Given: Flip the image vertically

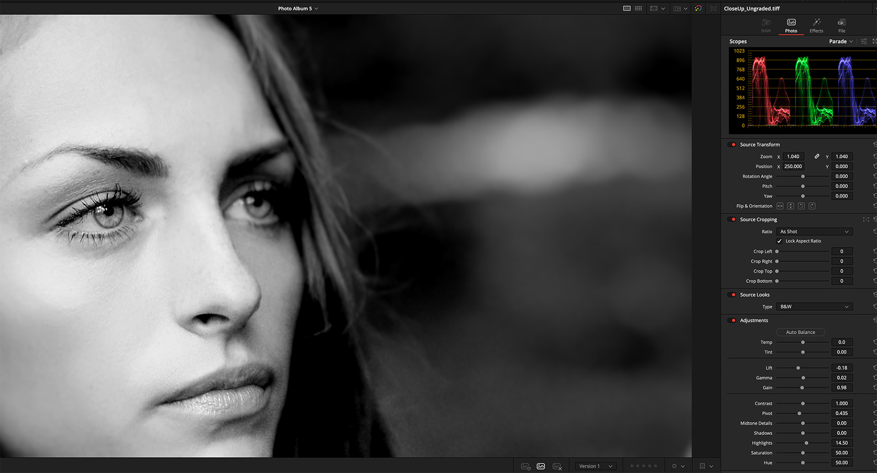Looking at the screenshot, I should [791, 206].
